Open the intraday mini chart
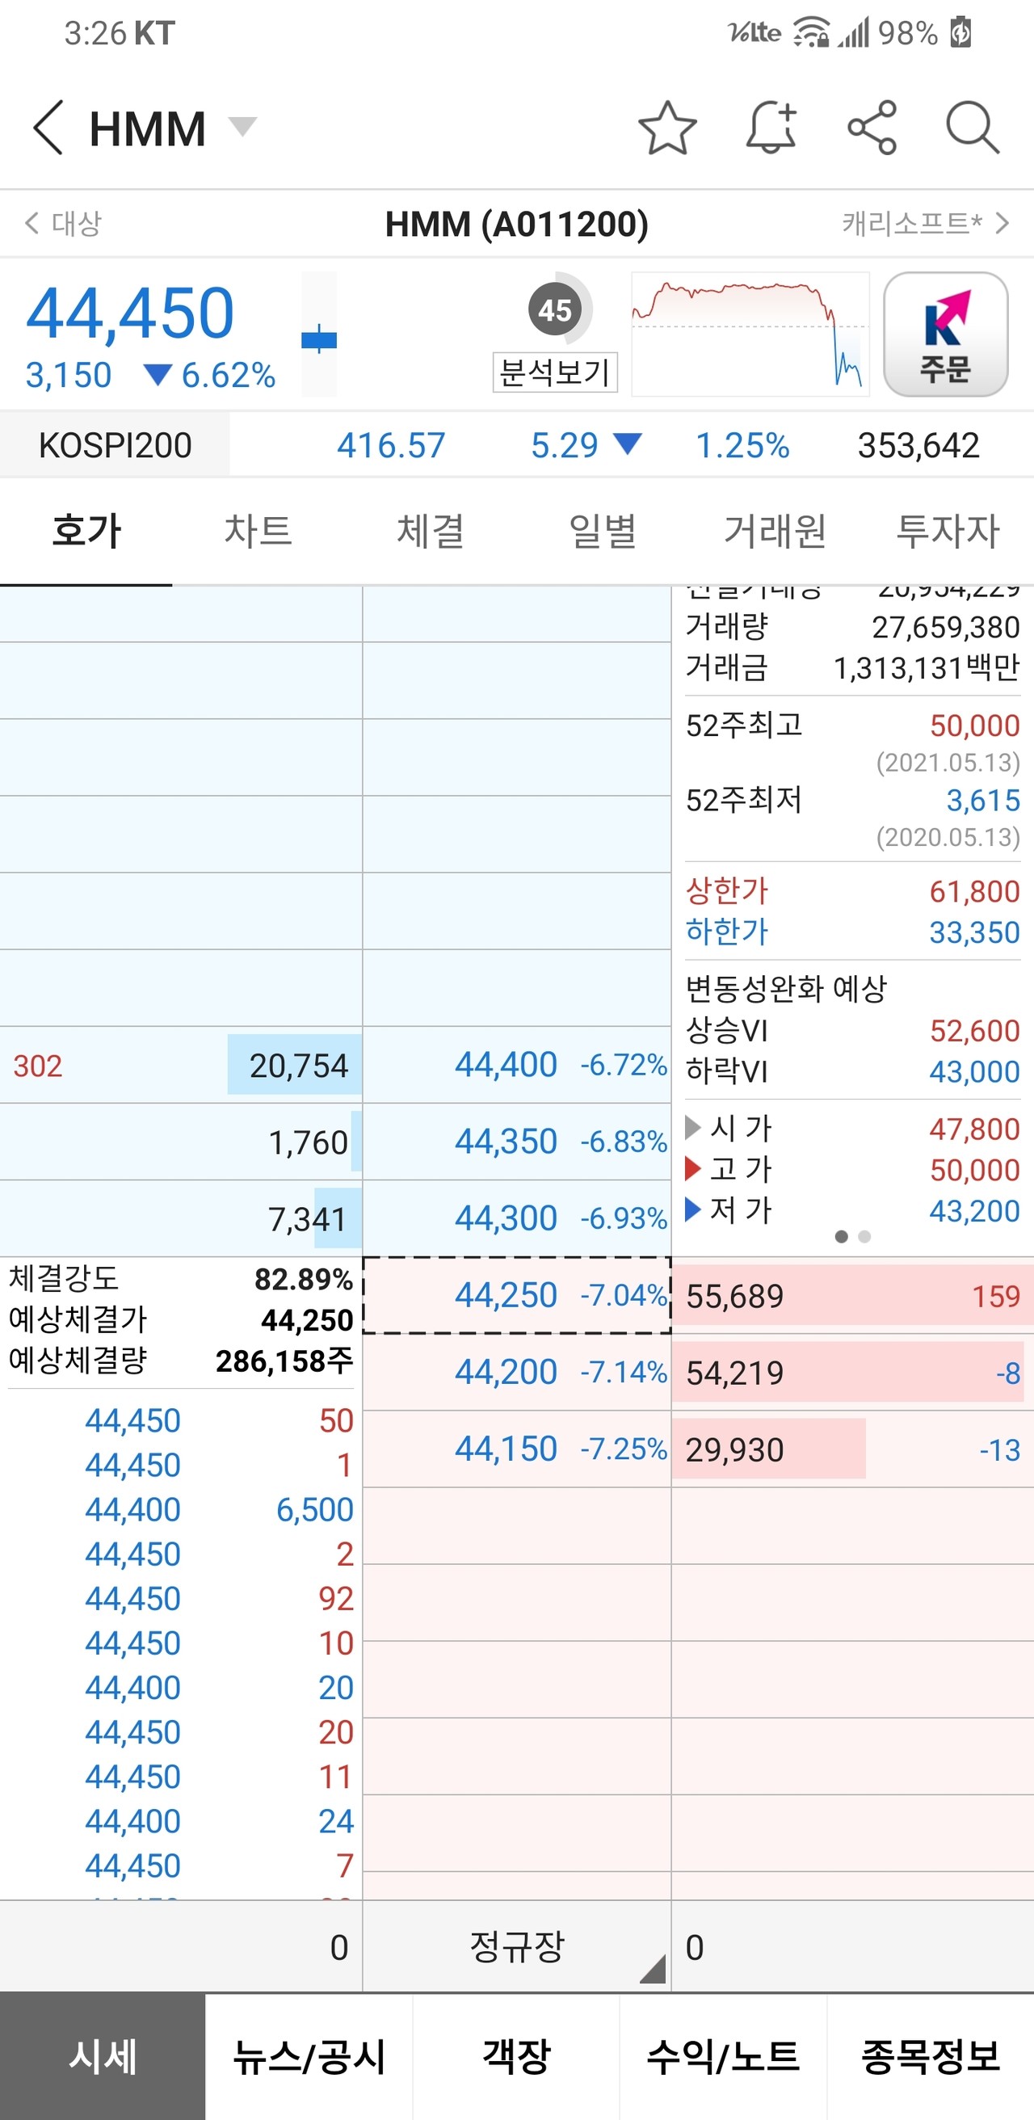Image resolution: width=1034 pixels, height=2120 pixels. (x=750, y=334)
